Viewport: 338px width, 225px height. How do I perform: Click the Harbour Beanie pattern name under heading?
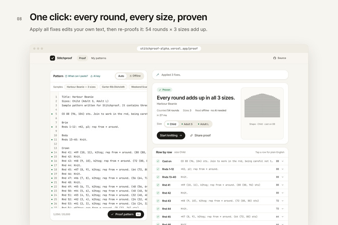[x=167, y=104]
